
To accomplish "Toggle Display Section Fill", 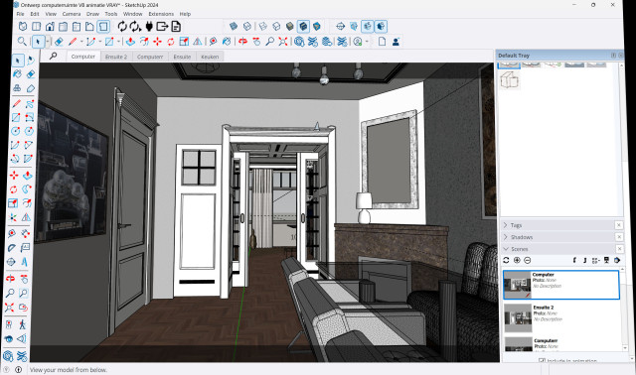I will click(381, 27).
